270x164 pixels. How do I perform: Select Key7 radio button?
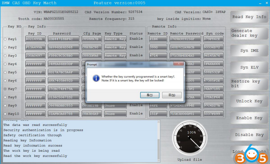pos(5,89)
